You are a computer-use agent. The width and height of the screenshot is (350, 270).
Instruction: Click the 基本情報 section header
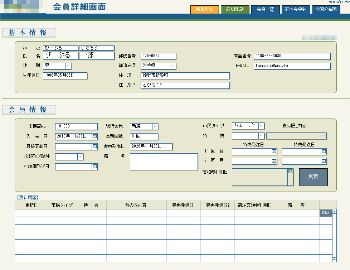coord(29,33)
